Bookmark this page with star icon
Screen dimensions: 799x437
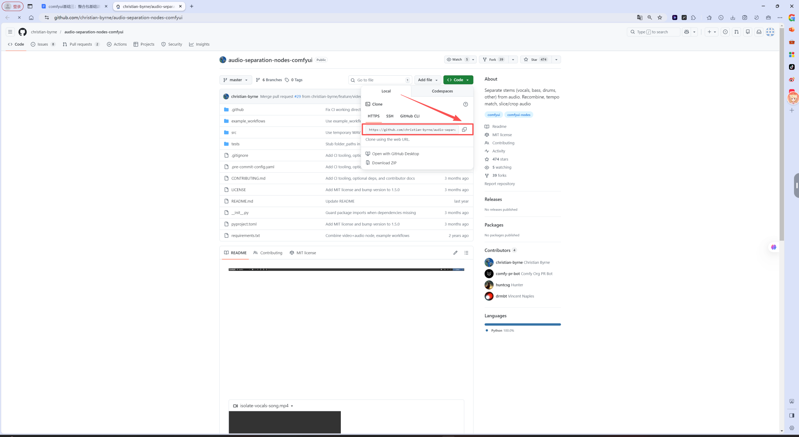660,17
